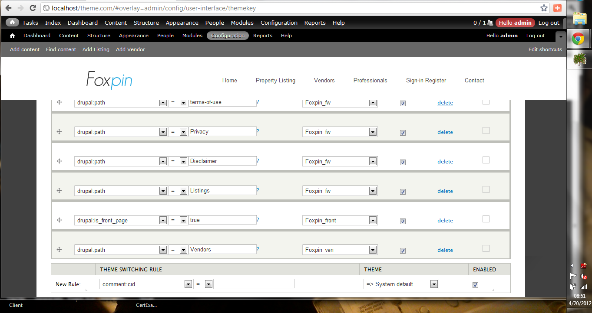The height and width of the screenshot is (313, 592).
Task: Open Modules in the black toolbar
Action: point(192,36)
